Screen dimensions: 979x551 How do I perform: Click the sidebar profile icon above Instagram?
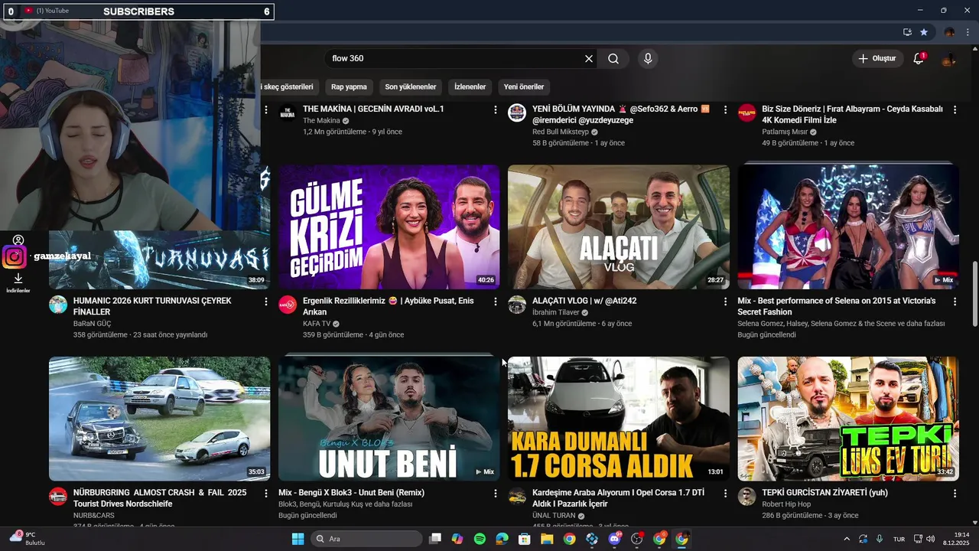[18, 240]
